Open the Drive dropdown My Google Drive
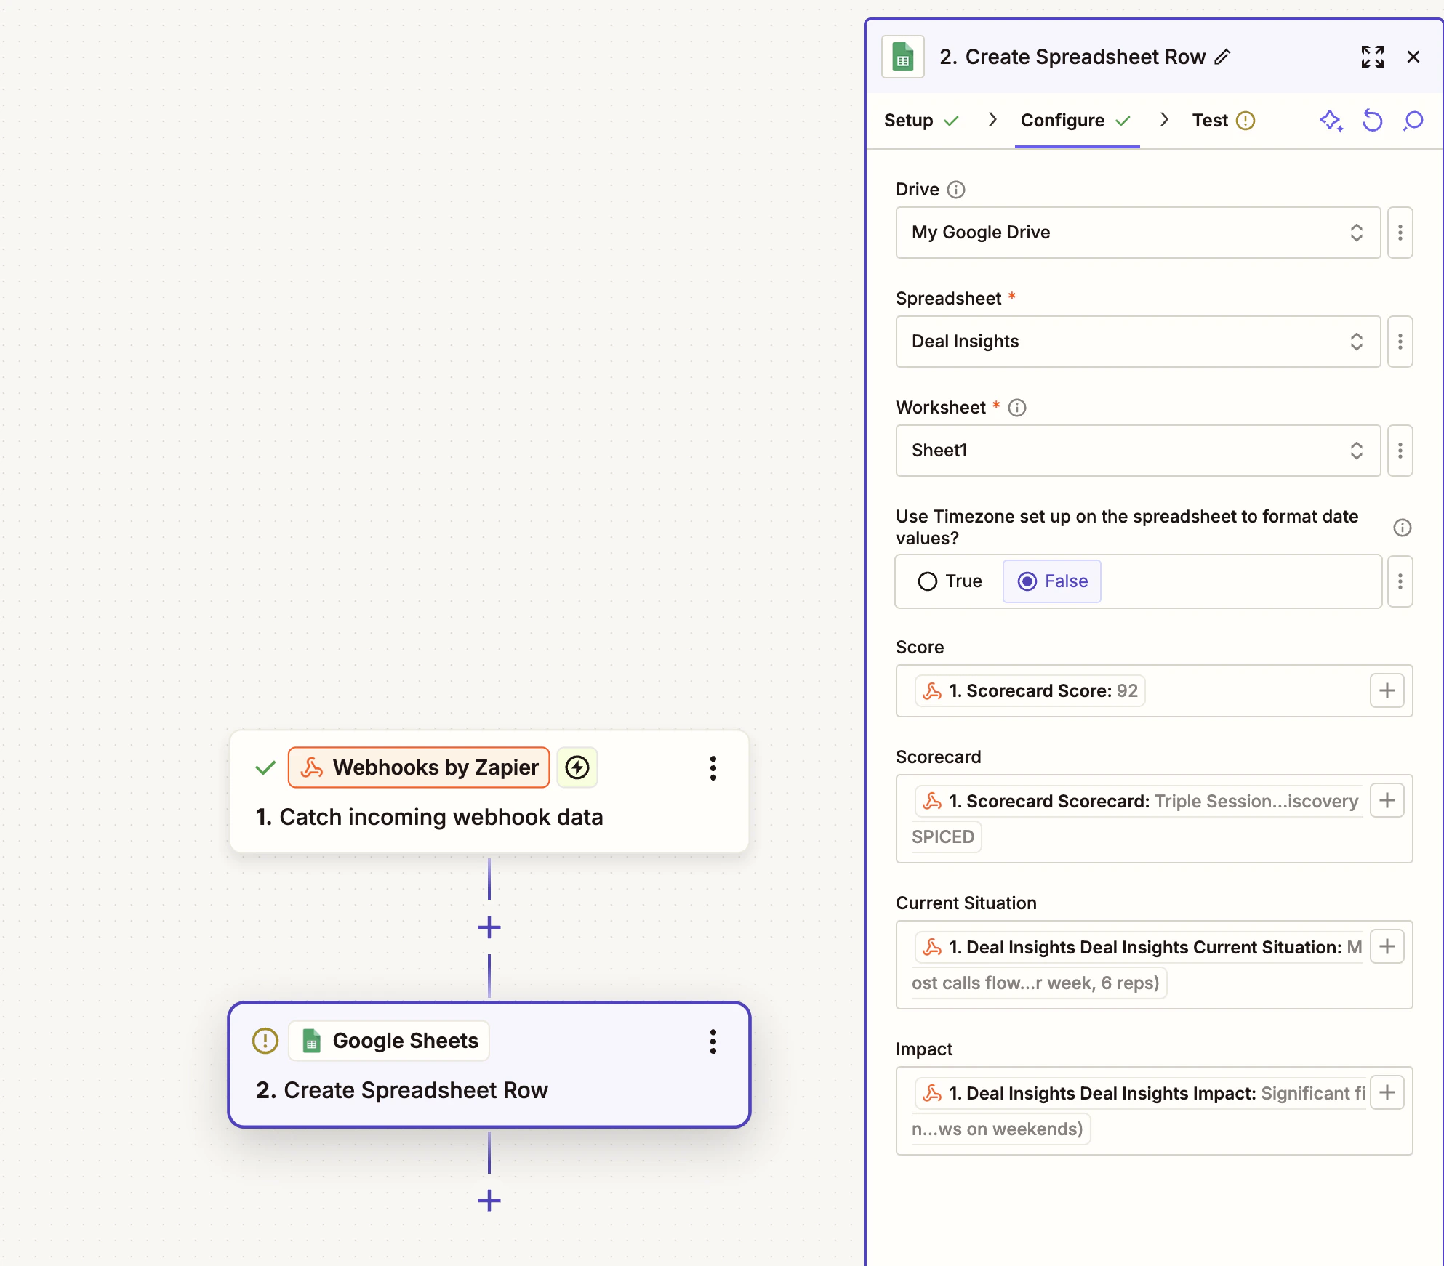 (1138, 233)
